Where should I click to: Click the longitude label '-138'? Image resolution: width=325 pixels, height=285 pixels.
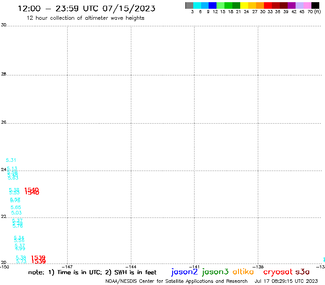click(258, 267)
